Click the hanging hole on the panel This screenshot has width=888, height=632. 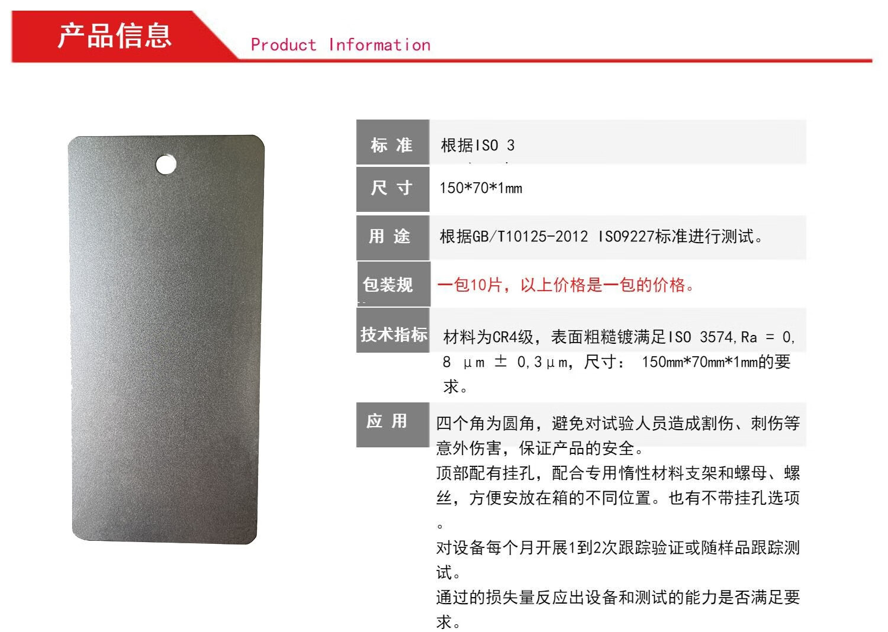(x=166, y=164)
